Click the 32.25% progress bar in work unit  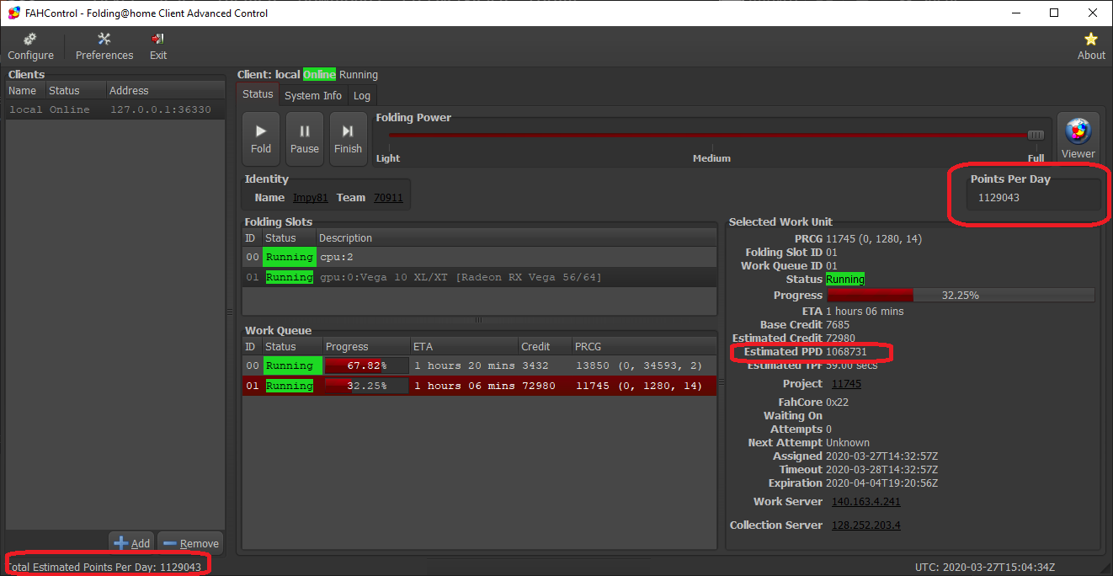[x=961, y=296]
